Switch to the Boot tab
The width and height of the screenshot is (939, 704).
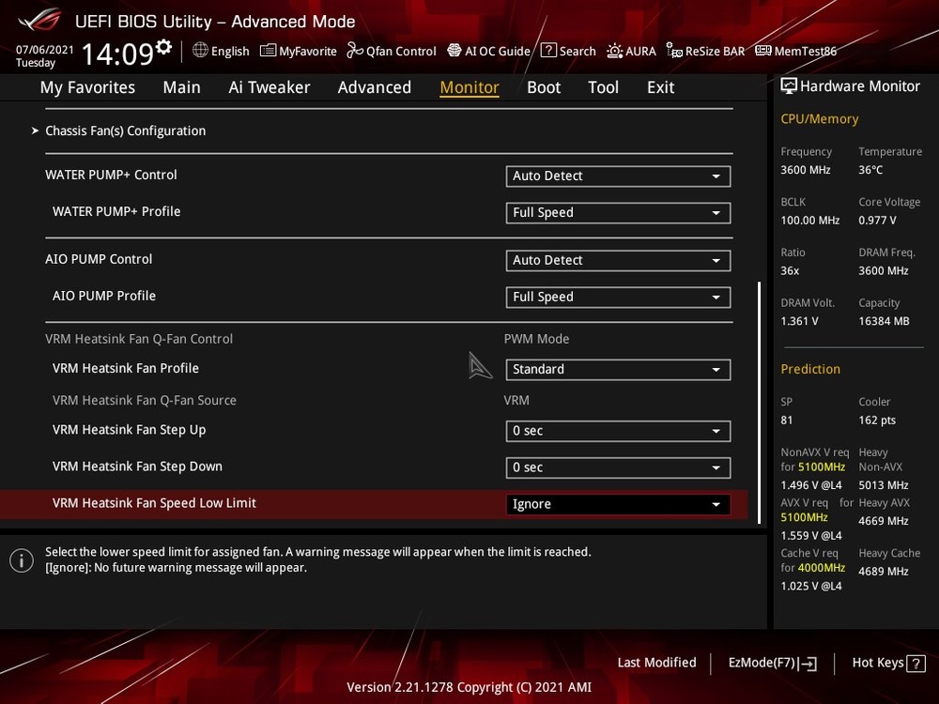[544, 87]
